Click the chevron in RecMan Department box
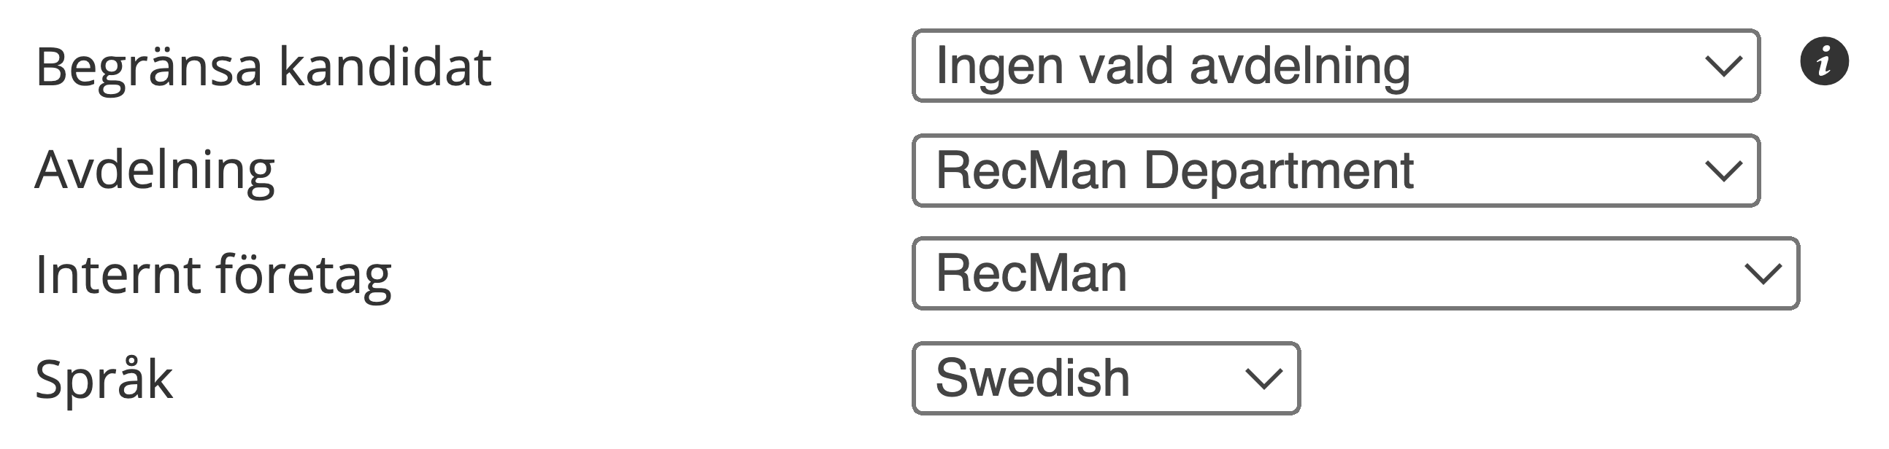The image size is (1889, 449). [1723, 171]
